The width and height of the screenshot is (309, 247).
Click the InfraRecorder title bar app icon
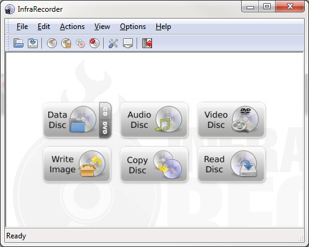tap(9, 9)
